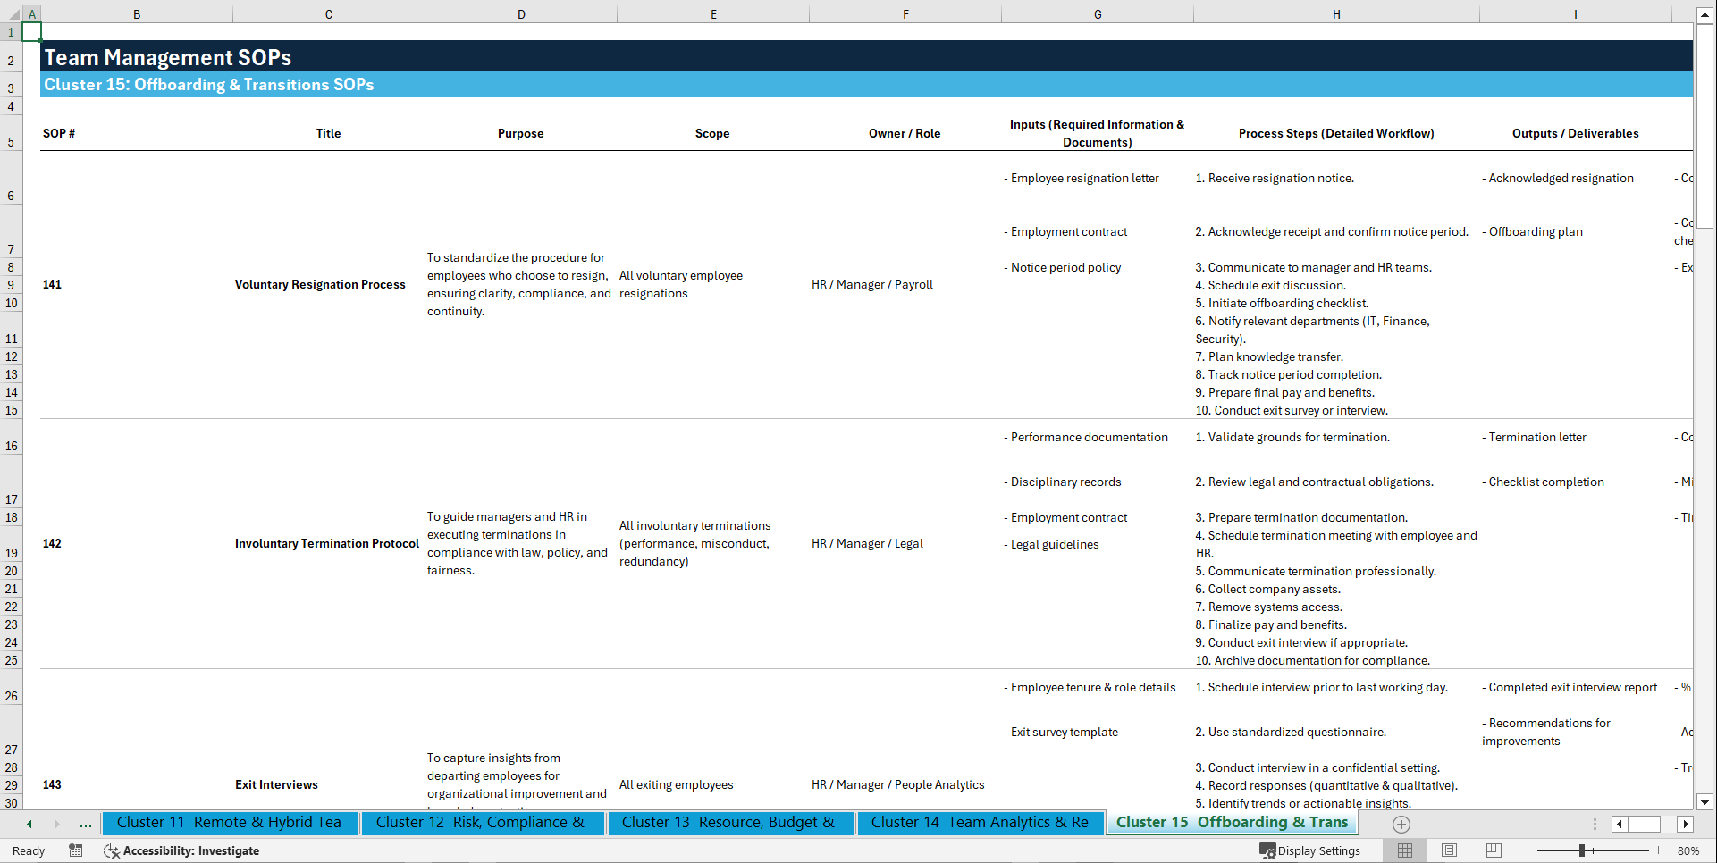
Task: Click the previous-sheet navigation arrow
Action: (28, 824)
